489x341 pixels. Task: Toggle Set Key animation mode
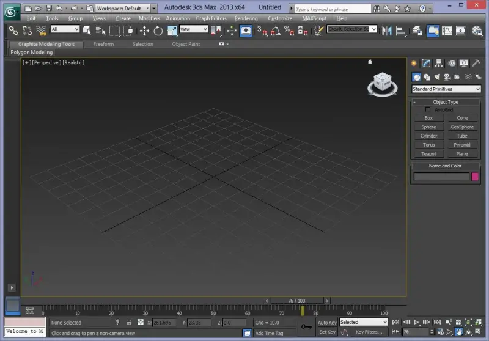327,332
